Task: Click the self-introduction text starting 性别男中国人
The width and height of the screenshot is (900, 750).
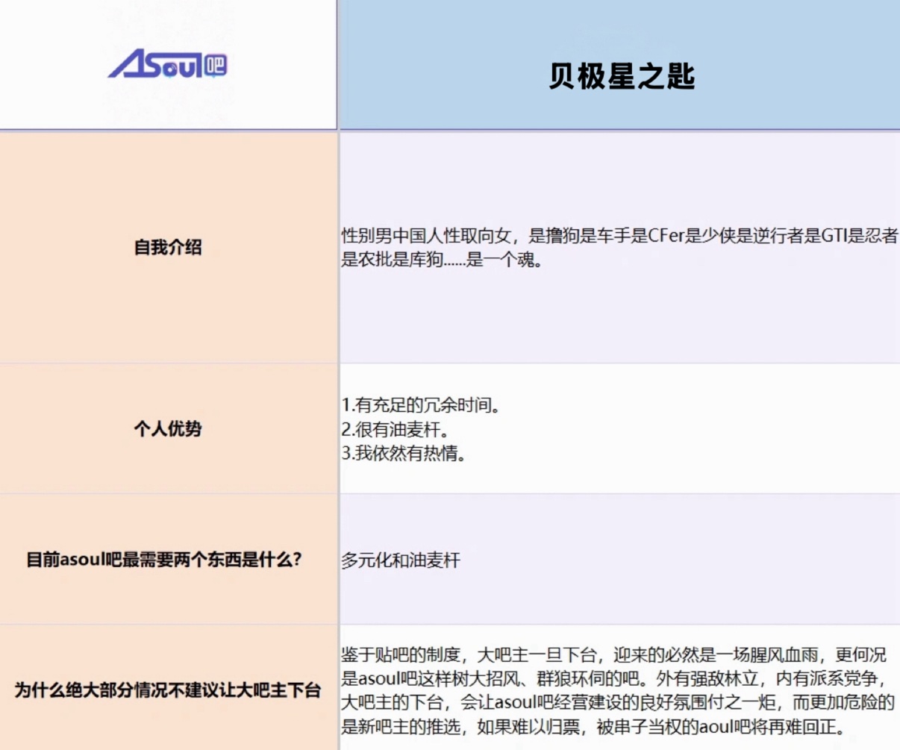Action: tap(619, 248)
